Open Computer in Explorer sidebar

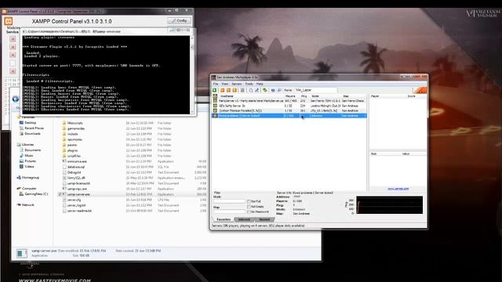coord(27,188)
